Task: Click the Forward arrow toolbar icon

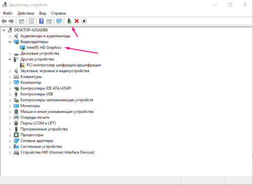Action: pos(11,21)
